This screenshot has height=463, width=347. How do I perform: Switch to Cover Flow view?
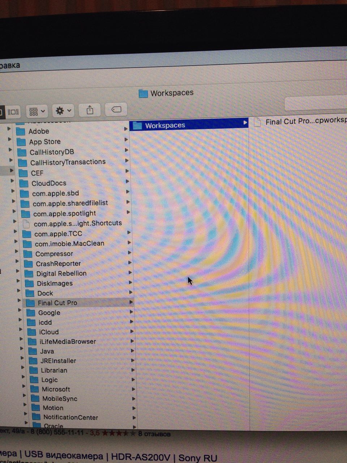pos(13,112)
